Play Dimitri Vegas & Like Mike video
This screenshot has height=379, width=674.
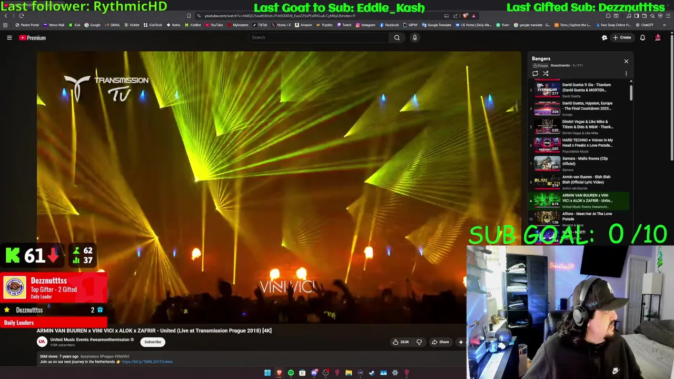579,127
